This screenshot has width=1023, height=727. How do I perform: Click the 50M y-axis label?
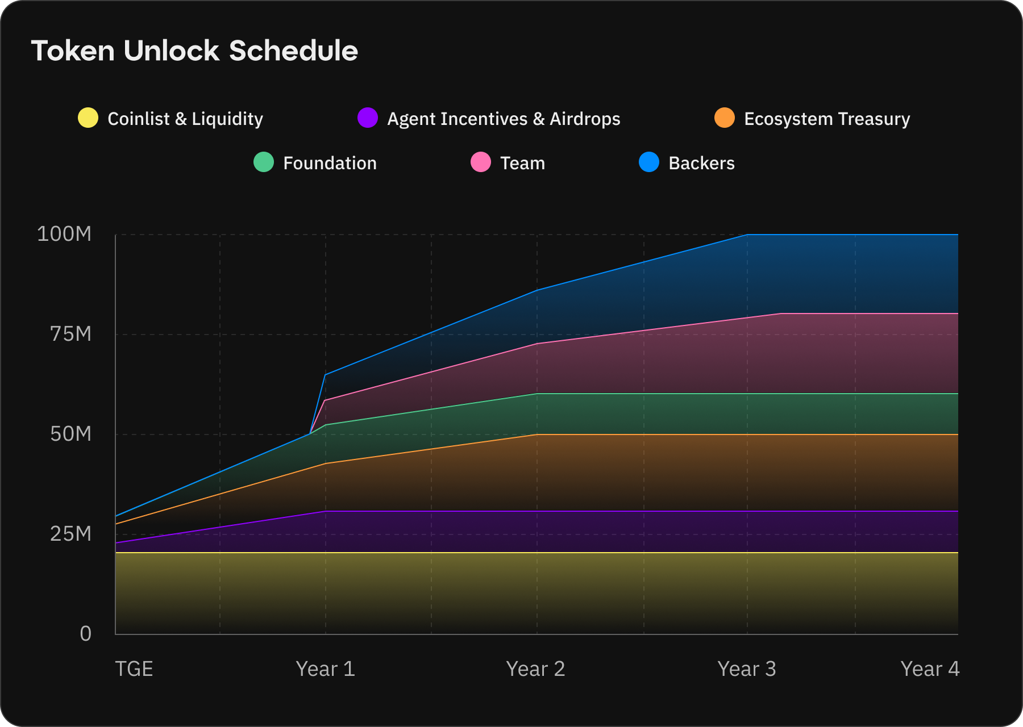pos(71,434)
